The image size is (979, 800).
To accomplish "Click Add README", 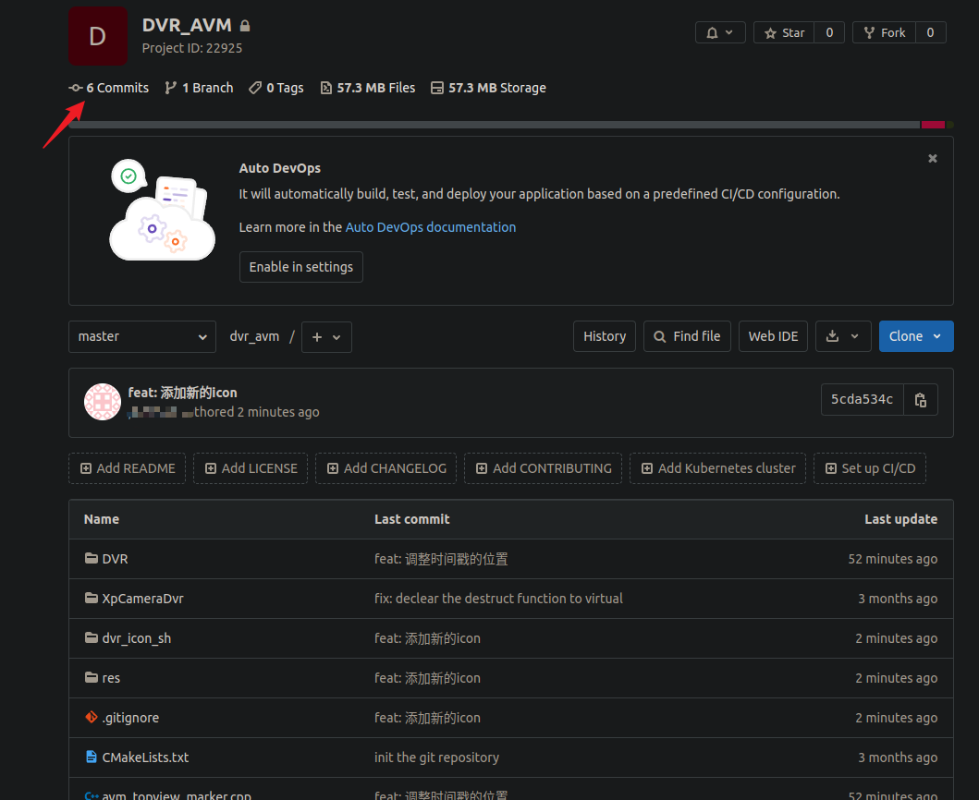I will pos(128,468).
